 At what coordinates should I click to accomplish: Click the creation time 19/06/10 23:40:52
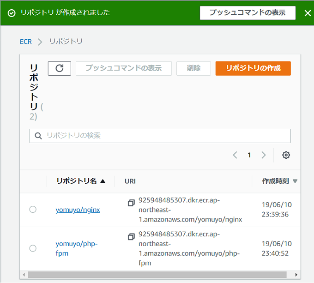277,248
